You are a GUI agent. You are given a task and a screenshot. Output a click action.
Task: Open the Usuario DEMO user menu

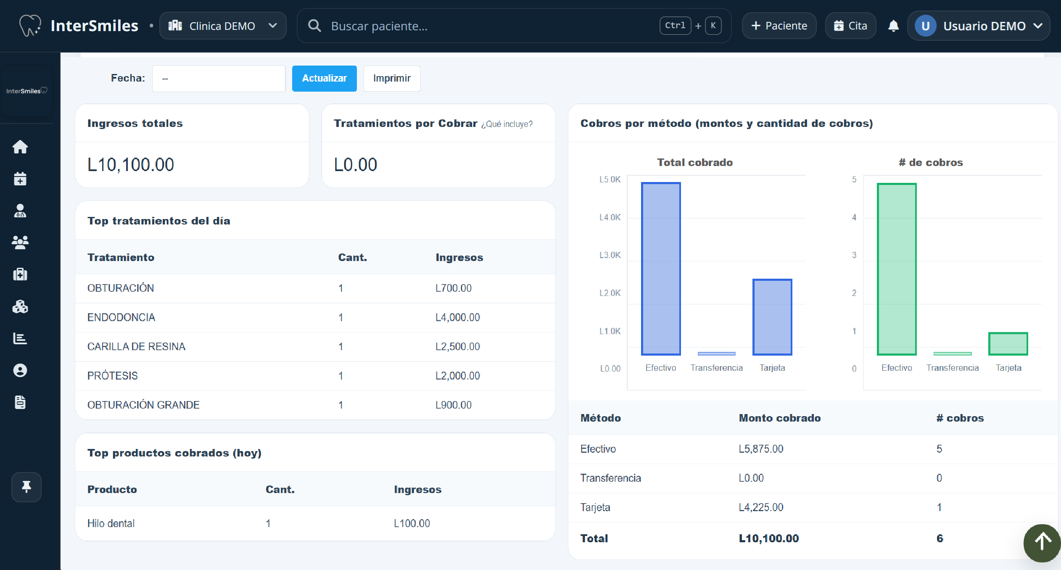(979, 26)
